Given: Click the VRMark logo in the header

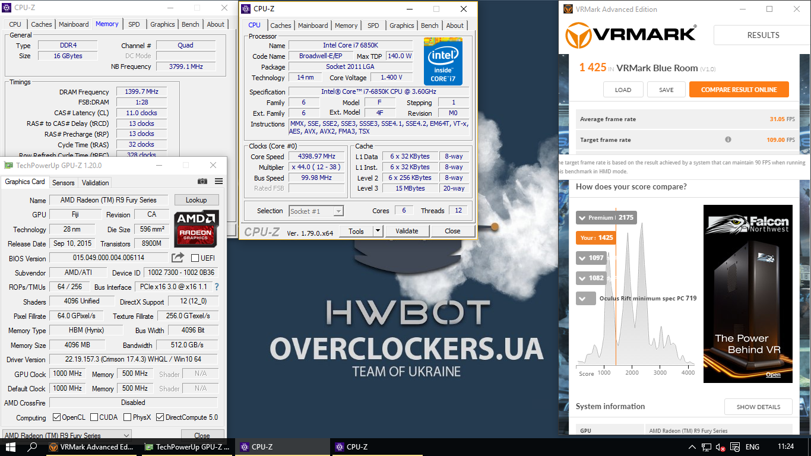Looking at the screenshot, I should [x=630, y=35].
